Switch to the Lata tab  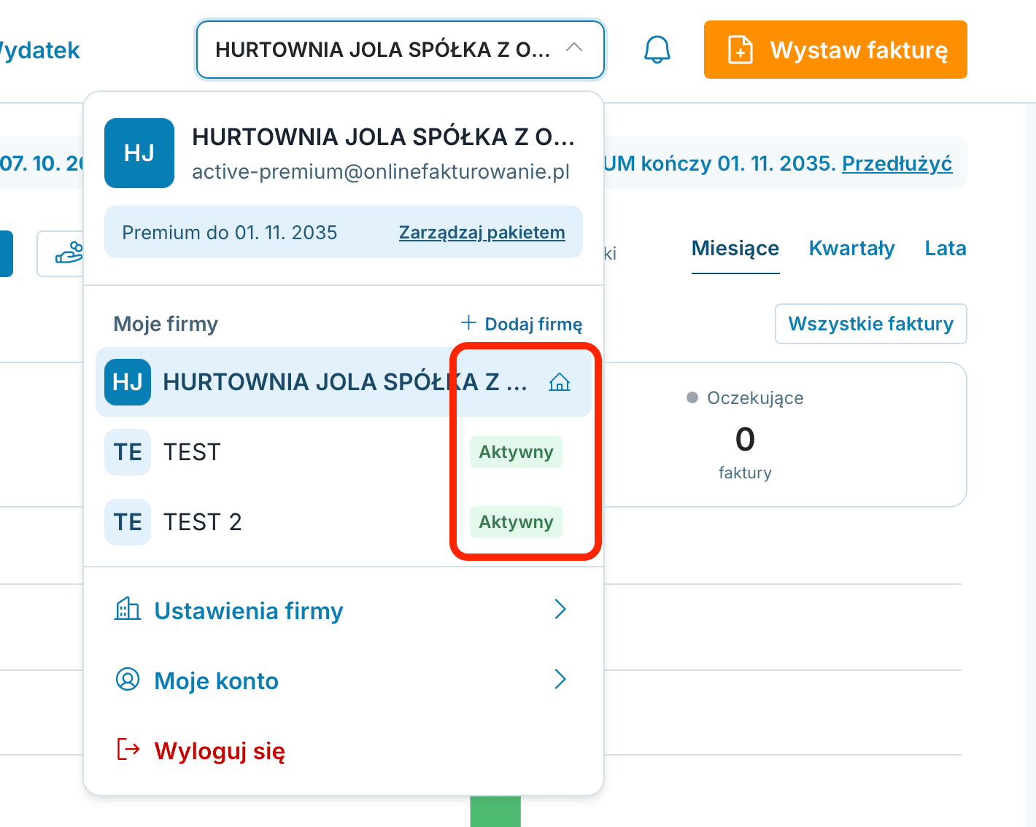click(x=946, y=249)
